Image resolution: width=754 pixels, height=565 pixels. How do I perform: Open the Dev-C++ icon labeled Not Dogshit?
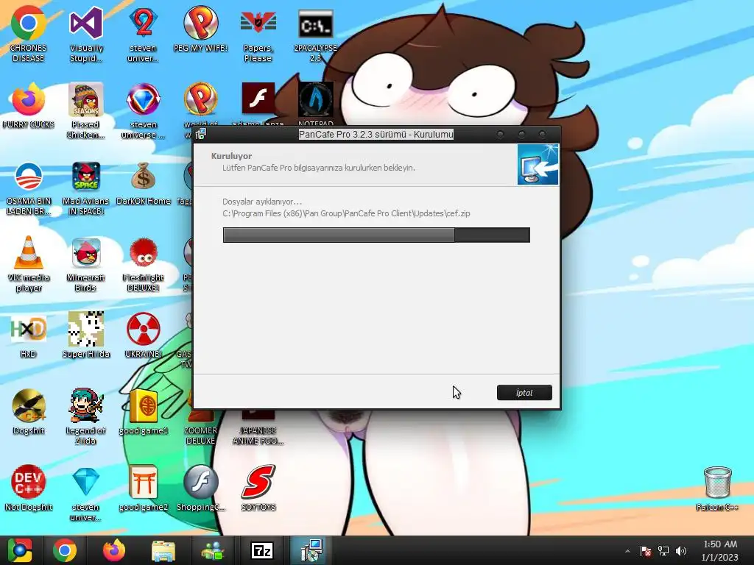29,481
